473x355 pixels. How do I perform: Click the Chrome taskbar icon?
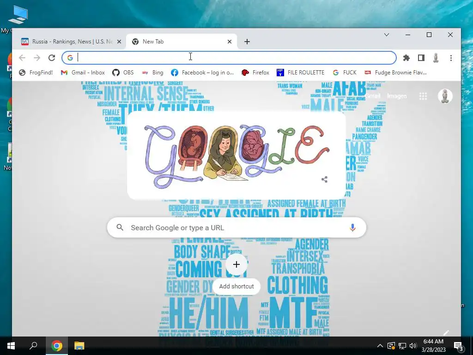[56, 346]
